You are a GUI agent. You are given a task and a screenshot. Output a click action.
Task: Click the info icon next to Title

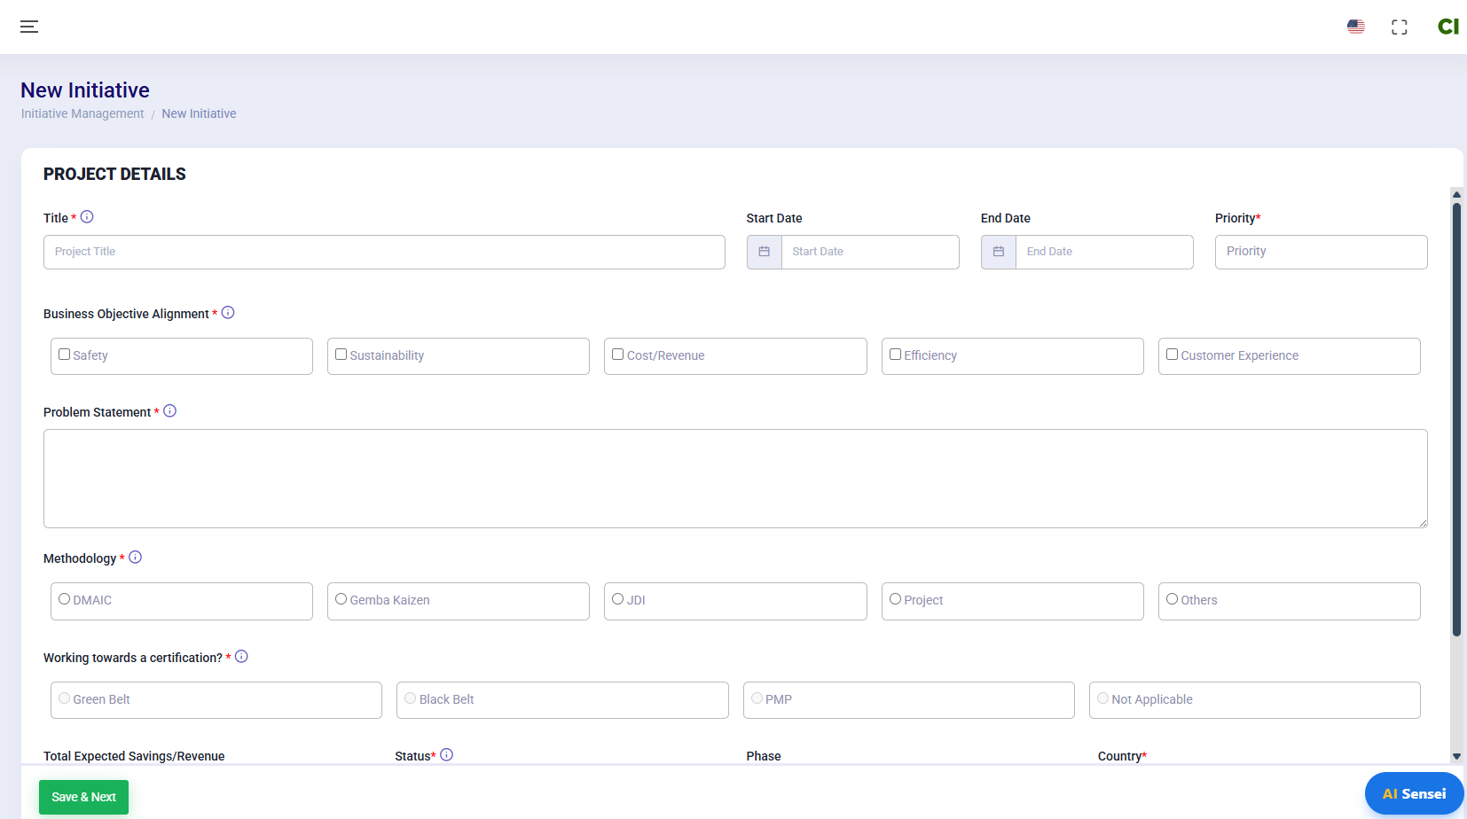[87, 217]
